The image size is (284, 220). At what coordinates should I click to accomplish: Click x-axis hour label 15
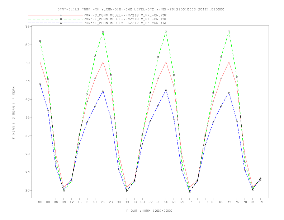79,202
